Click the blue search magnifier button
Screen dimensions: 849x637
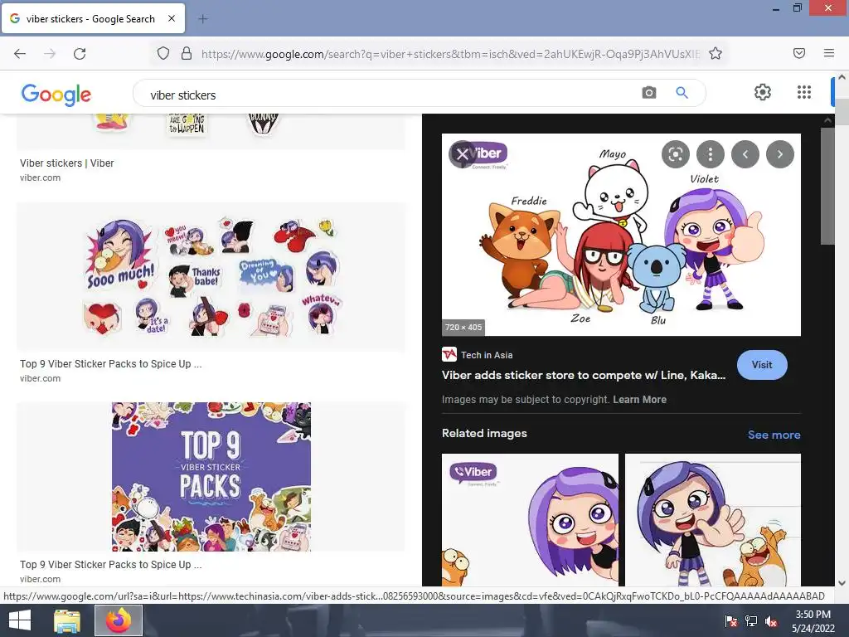pyautogui.click(x=682, y=93)
